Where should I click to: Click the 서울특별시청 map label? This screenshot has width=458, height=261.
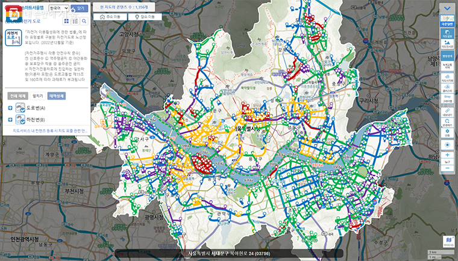pos(246,128)
